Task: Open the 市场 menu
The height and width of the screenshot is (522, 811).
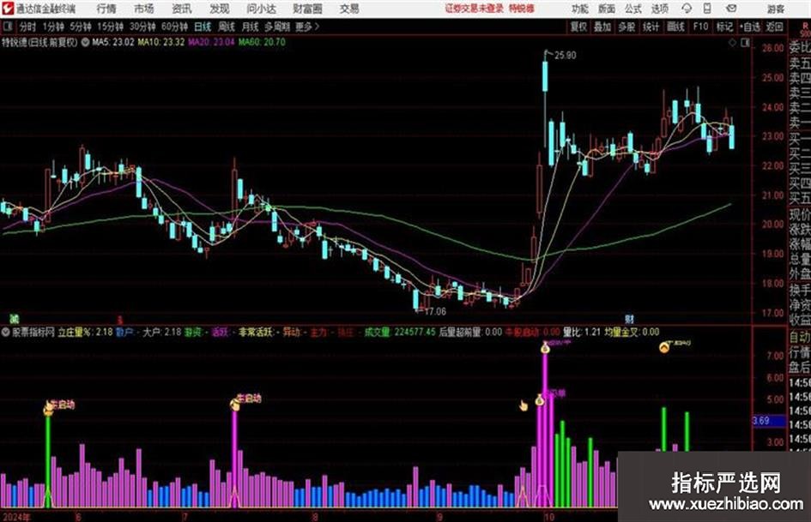Action: pyautogui.click(x=144, y=9)
